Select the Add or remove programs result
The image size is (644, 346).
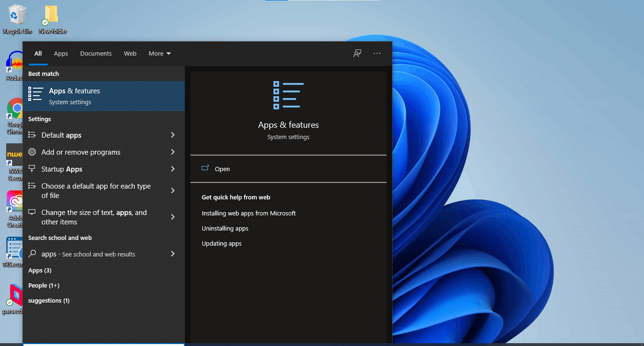pyautogui.click(x=104, y=152)
